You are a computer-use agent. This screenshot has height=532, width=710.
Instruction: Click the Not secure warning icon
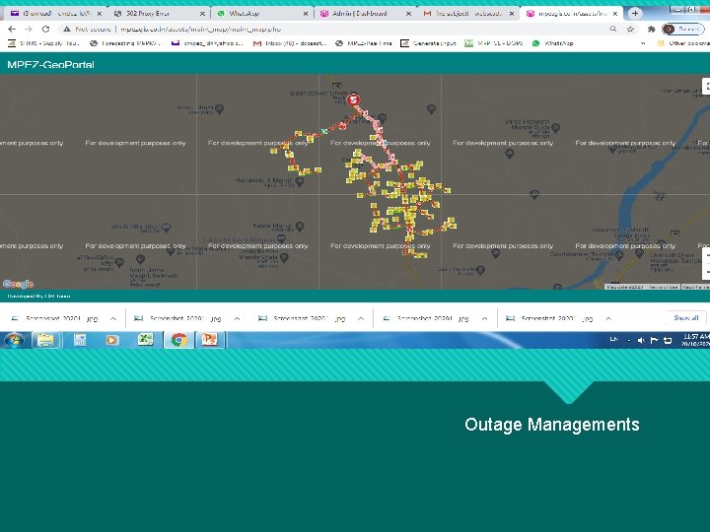pyautogui.click(x=67, y=29)
